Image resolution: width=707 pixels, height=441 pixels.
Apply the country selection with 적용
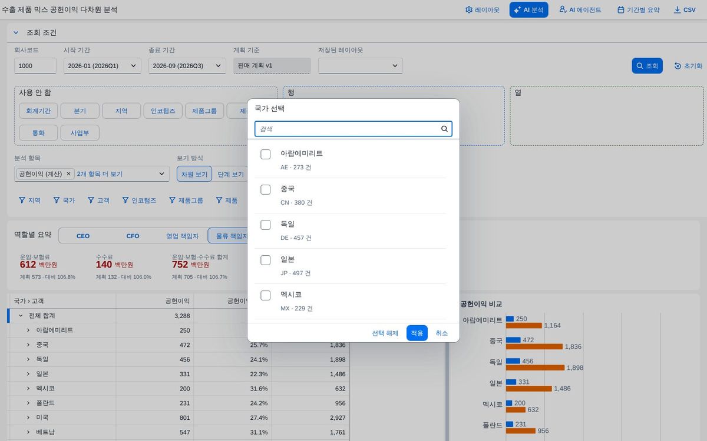click(417, 333)
